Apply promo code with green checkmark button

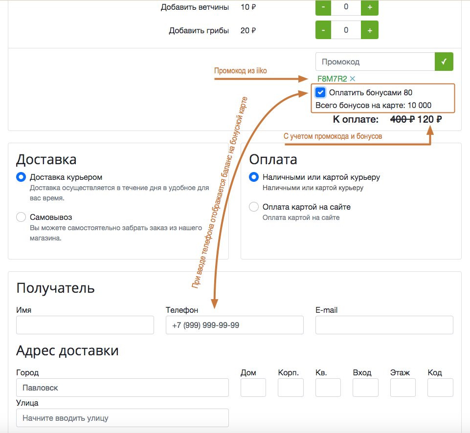click(x=444, y=62)
